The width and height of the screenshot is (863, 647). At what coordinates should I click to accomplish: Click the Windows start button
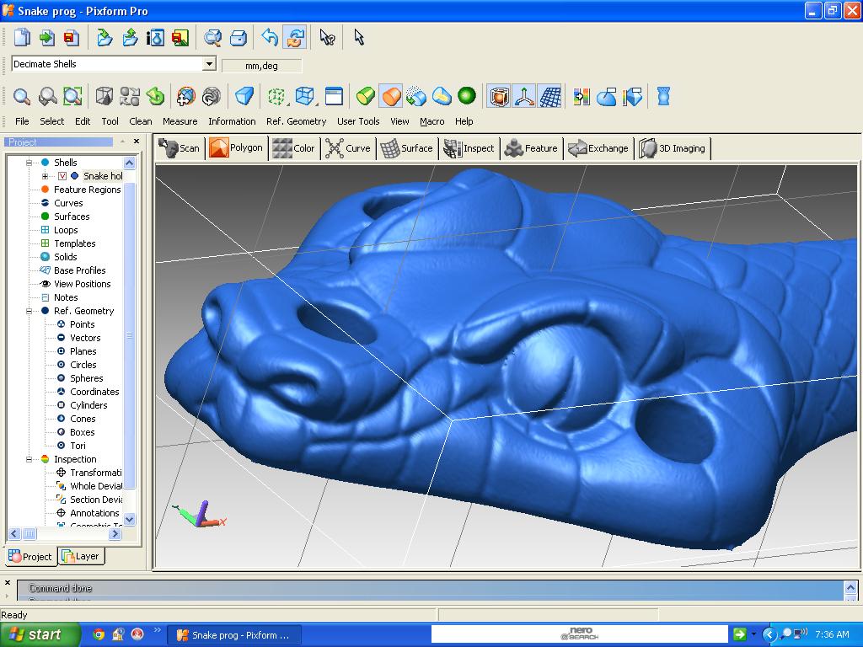click(x=40, y=634)
